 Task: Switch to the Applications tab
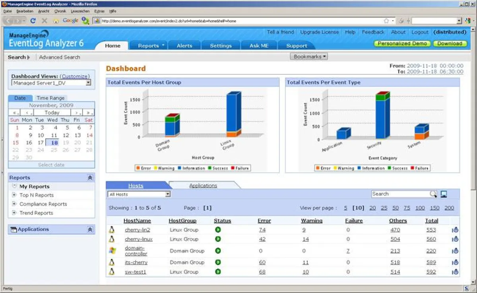[203, 185]
